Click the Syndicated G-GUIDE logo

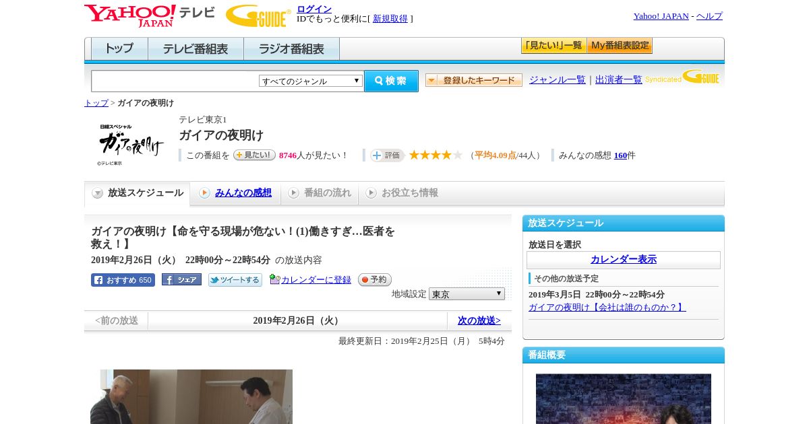coord(682,77)
